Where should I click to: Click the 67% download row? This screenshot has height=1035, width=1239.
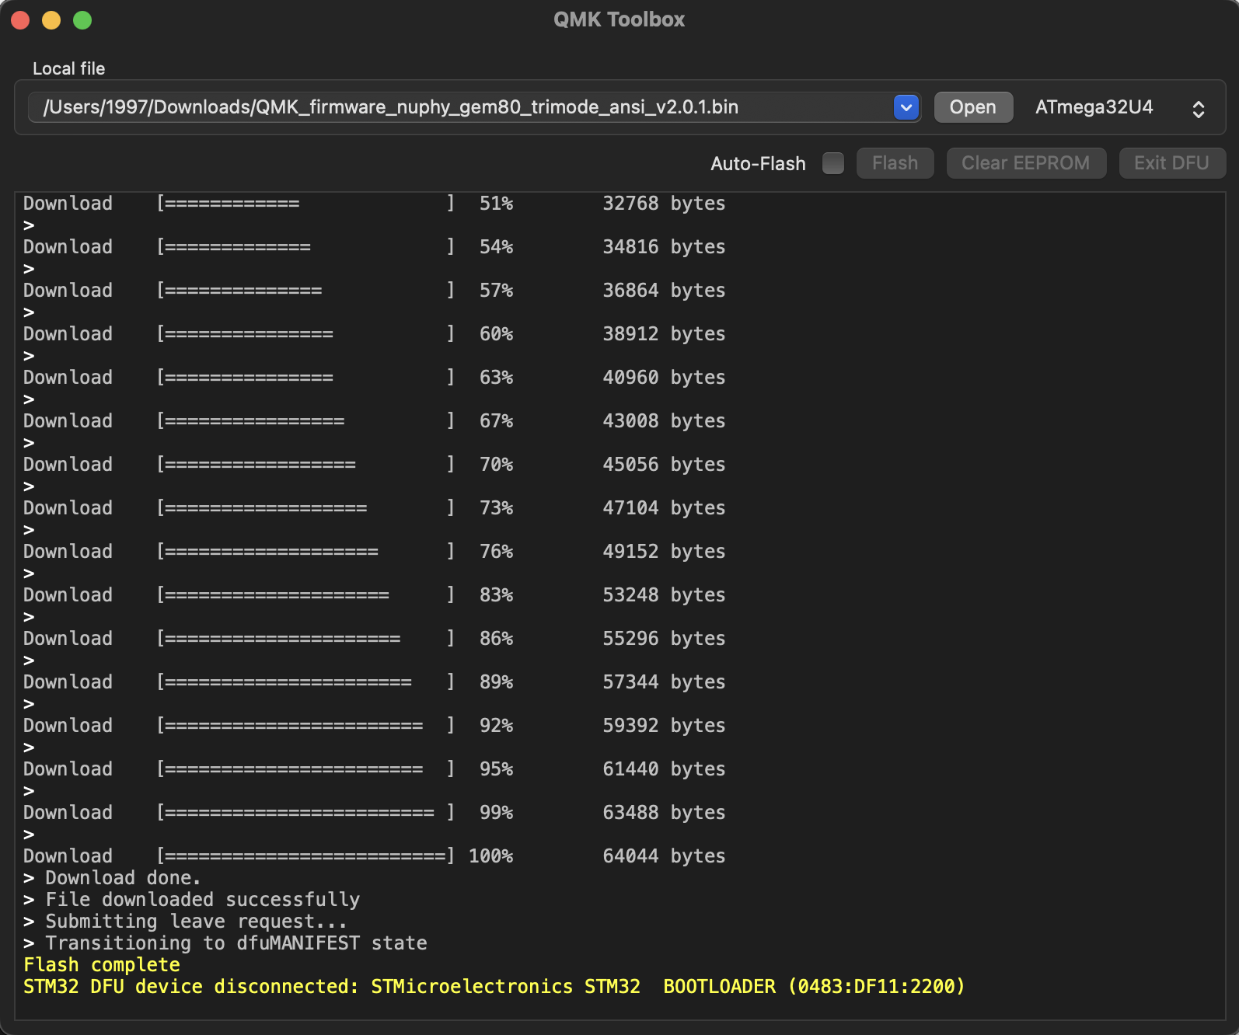click(x=375, y=421)
